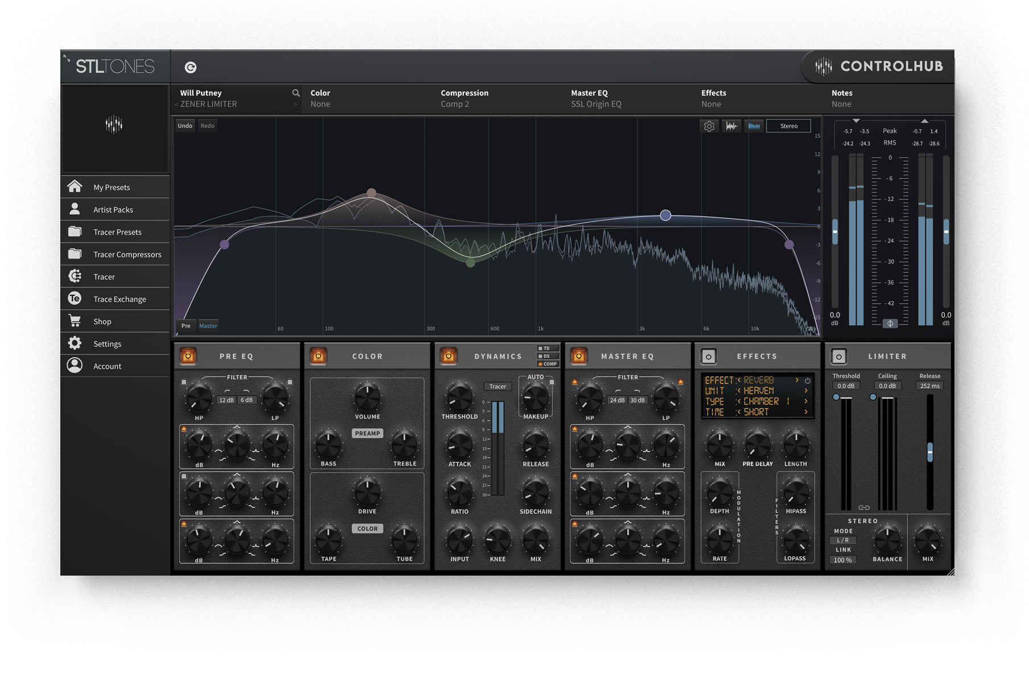1029x698 pixels.
Task: Click the Color VOLUME knob
Action: tap(368, 397)
